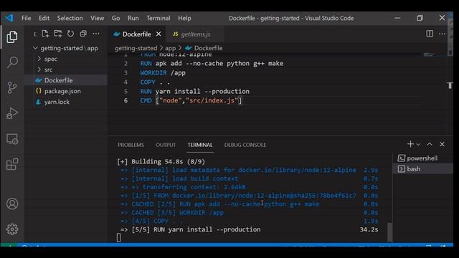
Task: Refresh the explorer file tree
Action: (x=70, y=34)
